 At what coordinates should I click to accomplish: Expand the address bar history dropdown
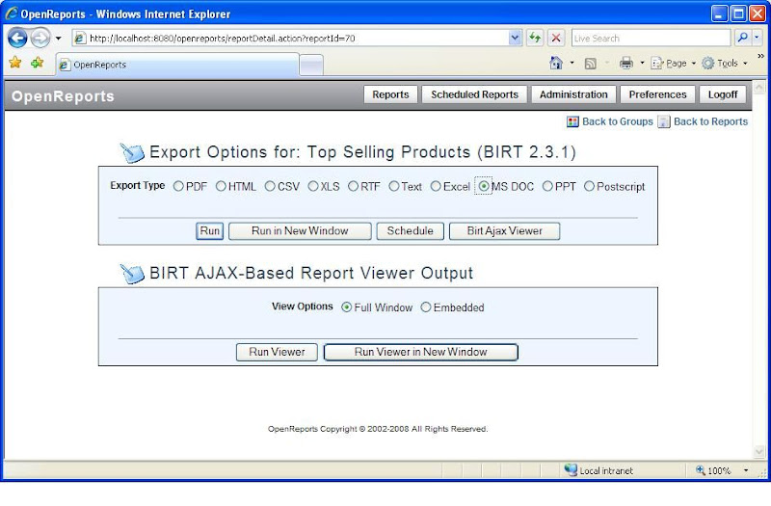515,38
